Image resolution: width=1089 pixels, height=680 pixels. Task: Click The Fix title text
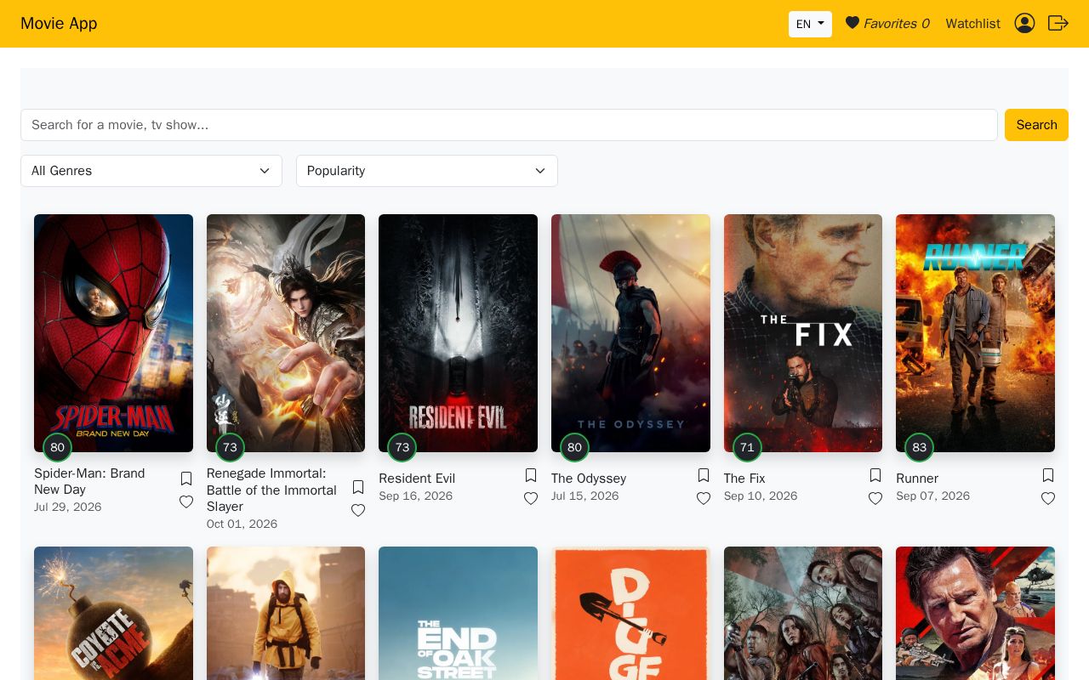point(744,479)
